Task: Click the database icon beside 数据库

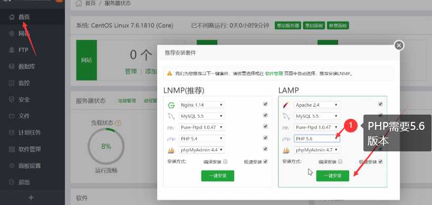Action: click(x=12, y=67)
